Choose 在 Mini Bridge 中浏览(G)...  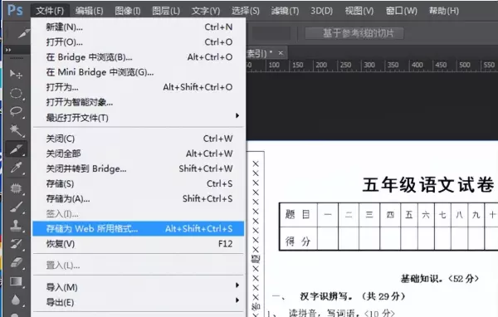[139, 72]
